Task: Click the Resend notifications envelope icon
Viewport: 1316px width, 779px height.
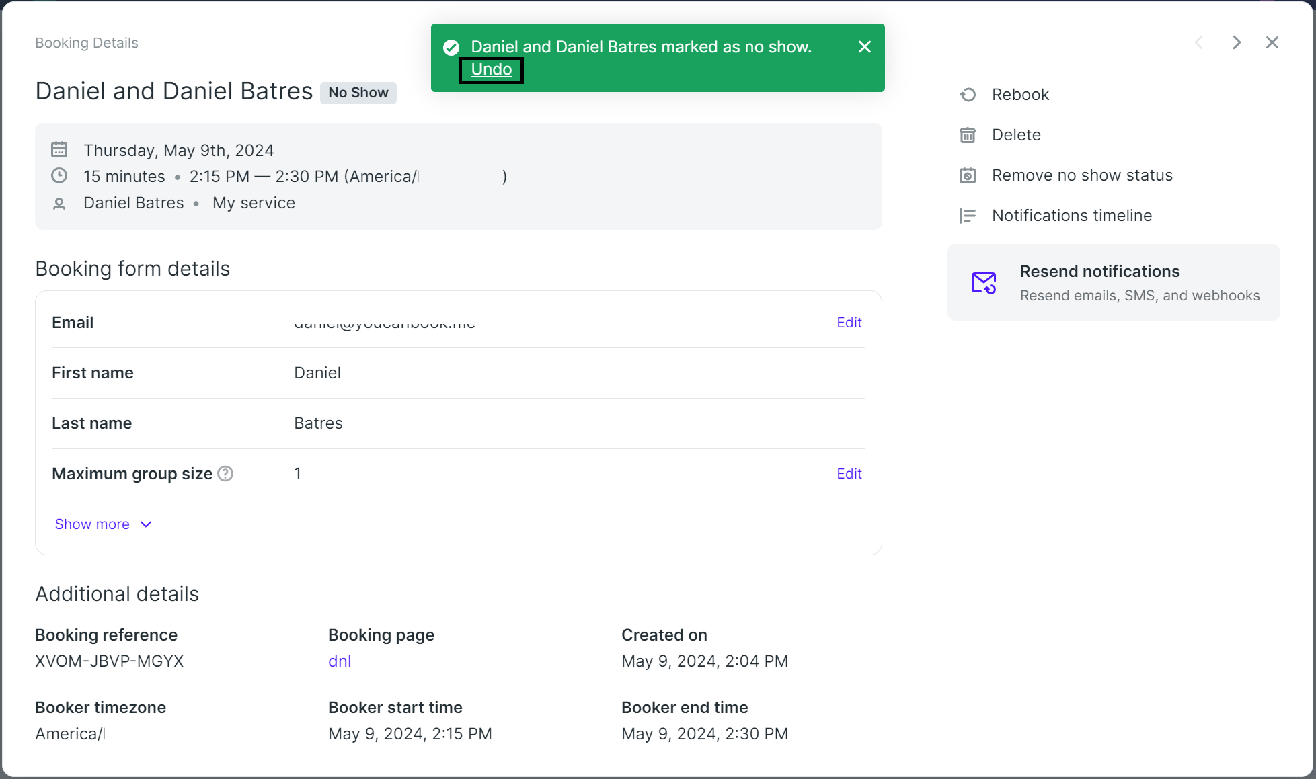Action: coord(983,283)
